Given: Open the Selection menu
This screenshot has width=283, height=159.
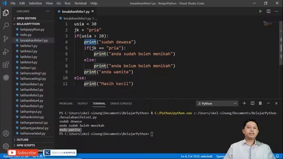Looking at the screenshot, I should pyautogui.click(x=35, y=3).
